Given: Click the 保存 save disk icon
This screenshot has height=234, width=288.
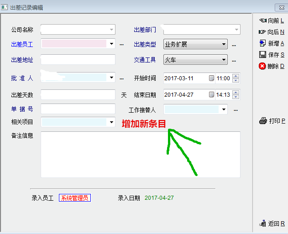Looking at the screenshot, I should point(262,55).
